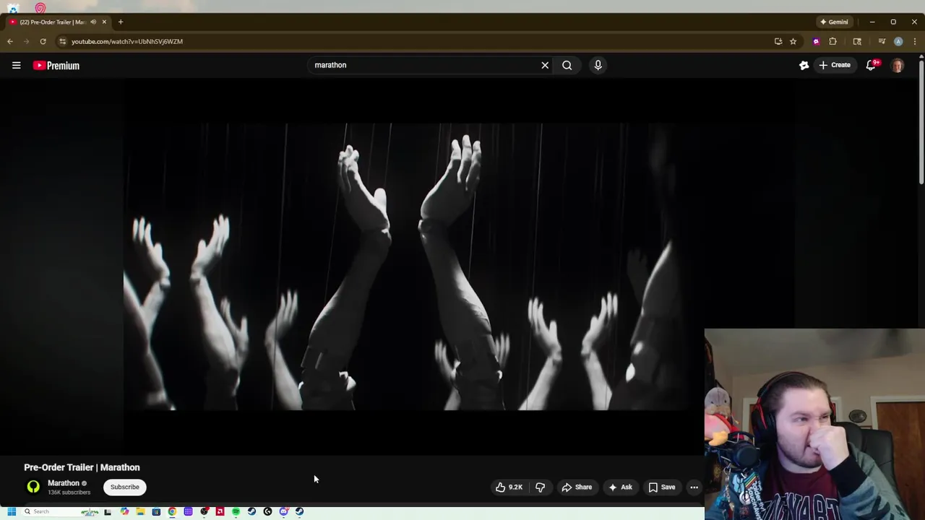Open the media controls icon
Image resolution: width=925 pixels, height=520 pixels.
[x=882, y=41]
